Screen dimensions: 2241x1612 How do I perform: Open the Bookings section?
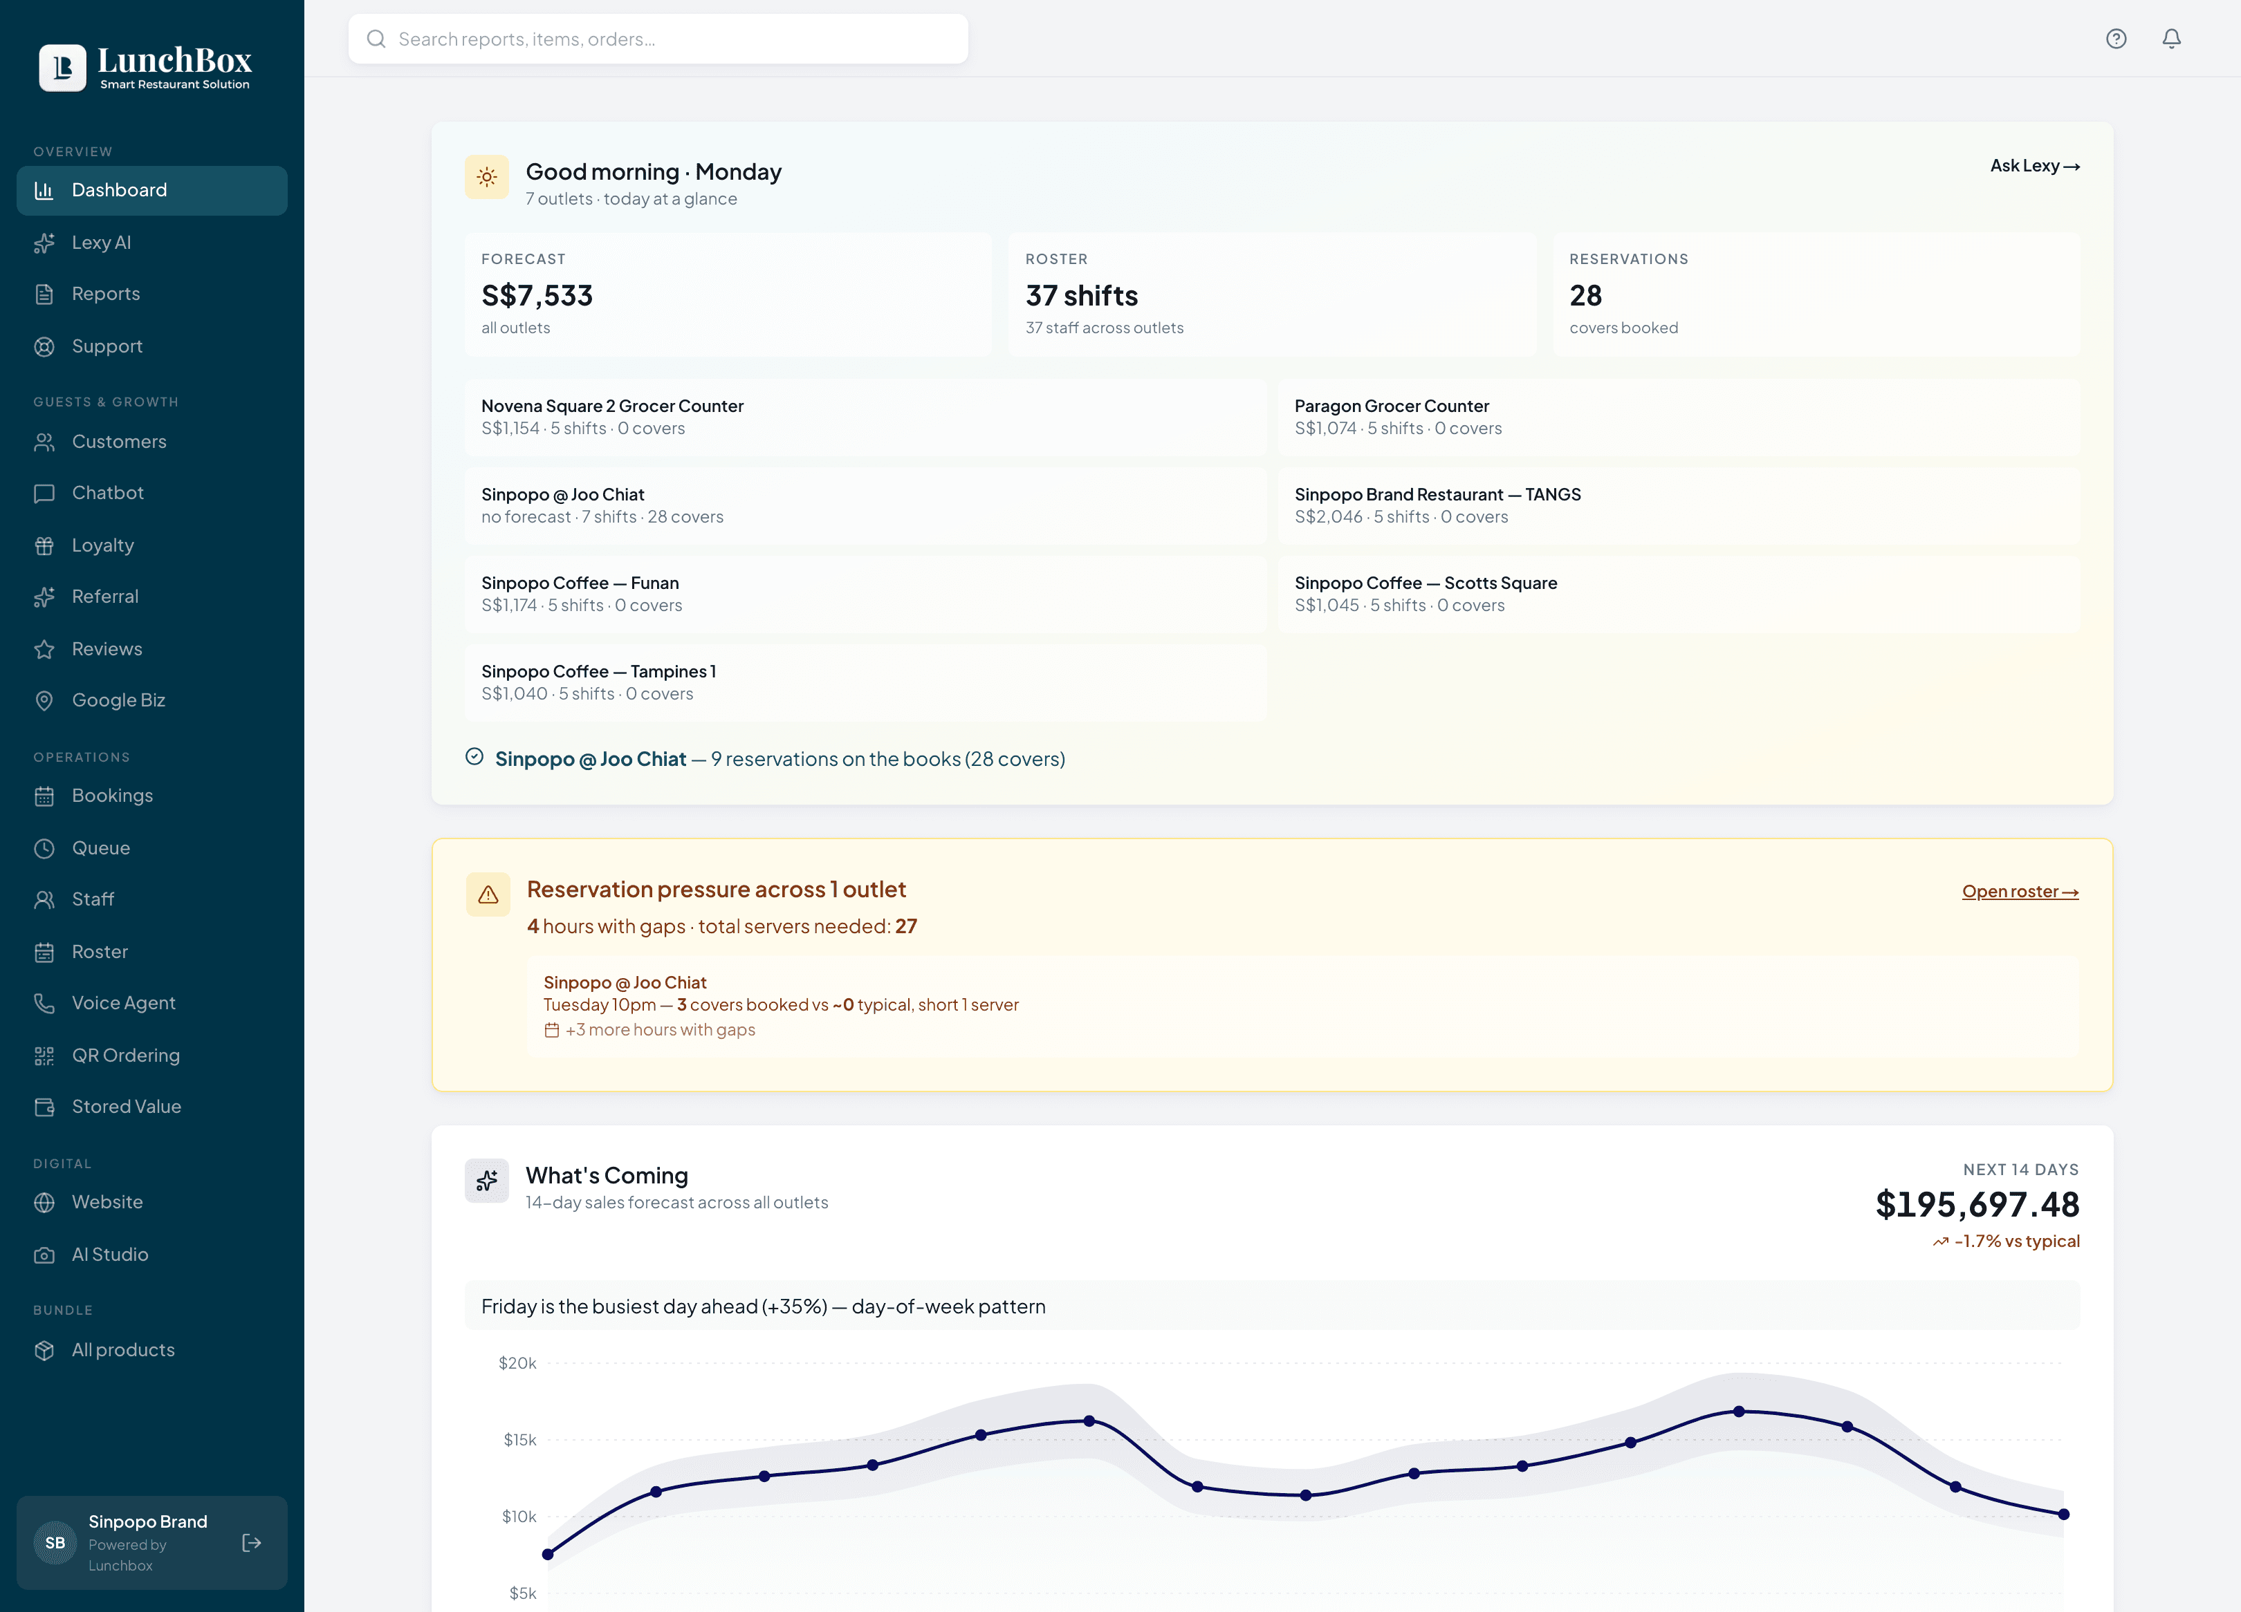[152, 795]
